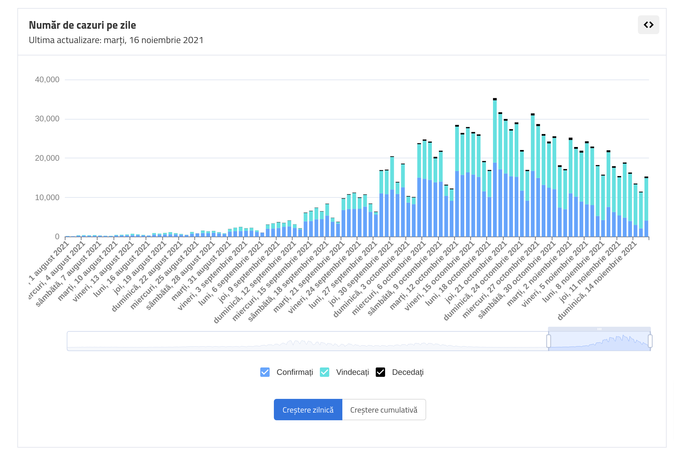Toggle the Vindecați legend checkbox
674x453 pixels.
pos(324,372)
